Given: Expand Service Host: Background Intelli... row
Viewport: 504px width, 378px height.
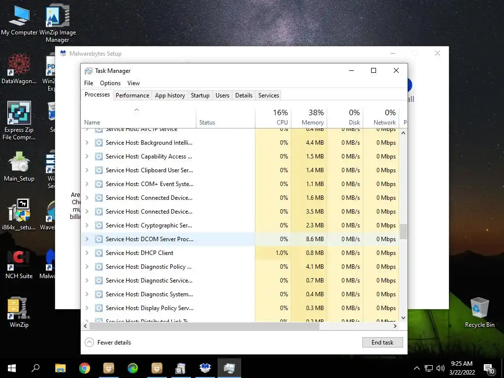Looking at the screenshot, I should (x=87, y=143).
